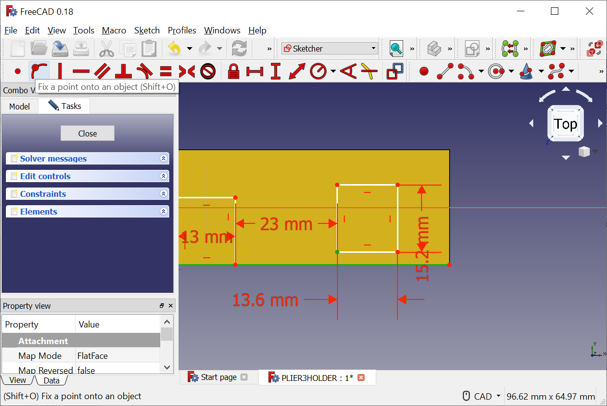The image size is (607, 406).
Task: Float the Property view panel
Action: click(162, 306)
